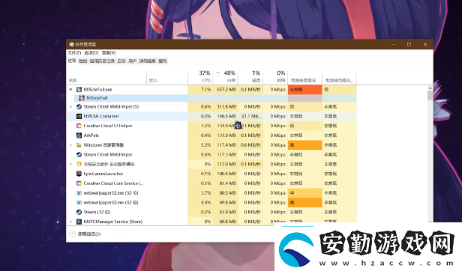Sort processes by 37% CPU column
The width and height of the screenshot is (462, 271).
pyautogui.click(x=200, y=77)
